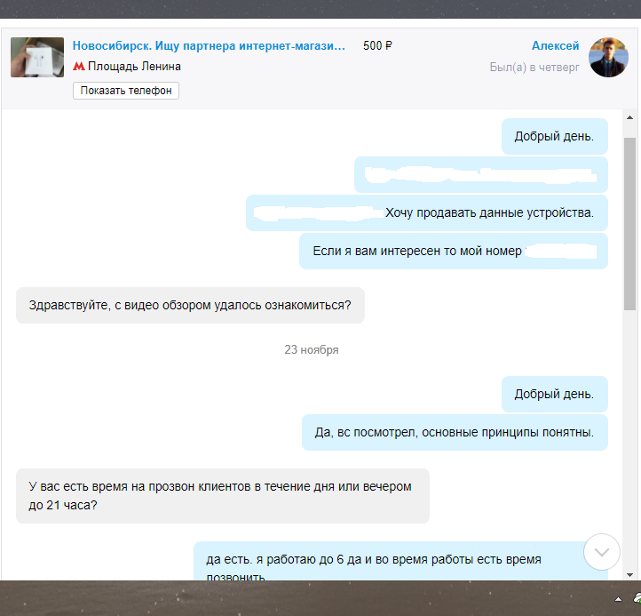Click the Был(а) в четверг status text

click(534, 67)
